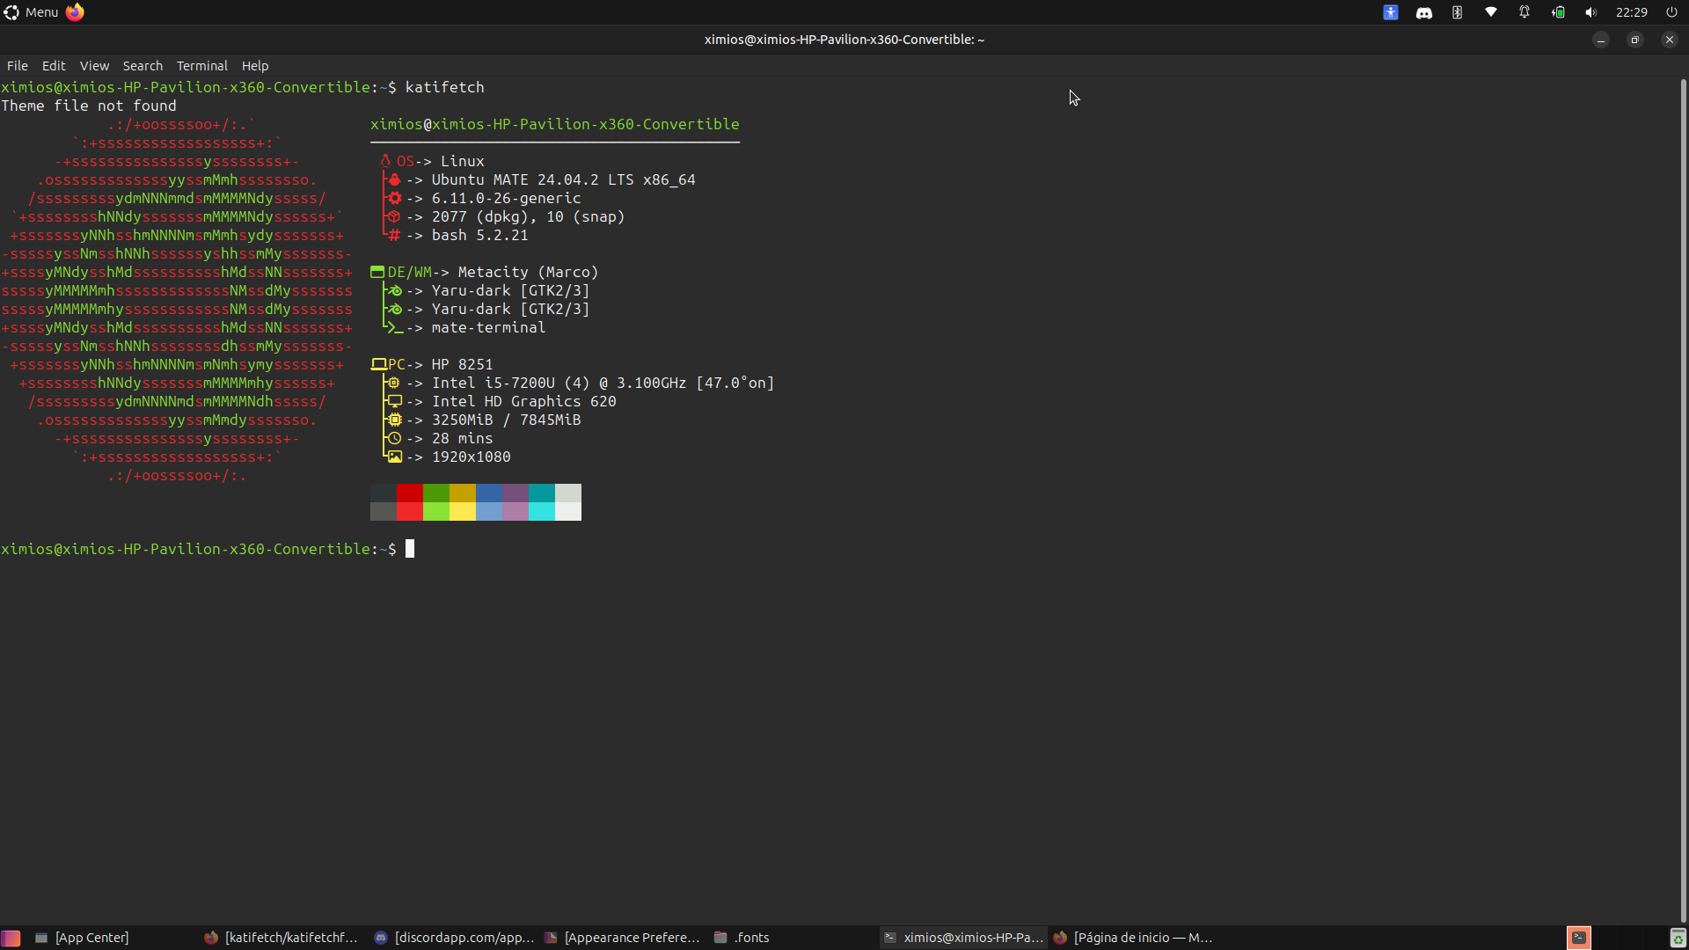Open the Terminal menu
This screenshot has width=1689, height=950.
point(201,66)
